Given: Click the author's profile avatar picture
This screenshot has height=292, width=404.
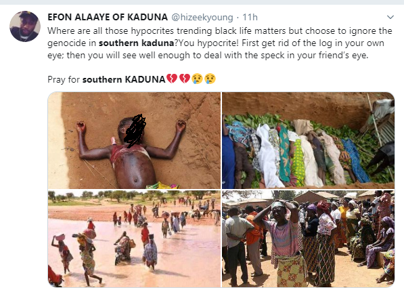Looking at the screenshot, I should point(25,26).
